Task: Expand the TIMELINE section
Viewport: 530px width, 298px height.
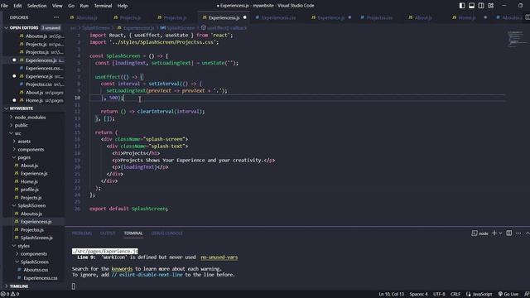Action: [x=18, y=286]
